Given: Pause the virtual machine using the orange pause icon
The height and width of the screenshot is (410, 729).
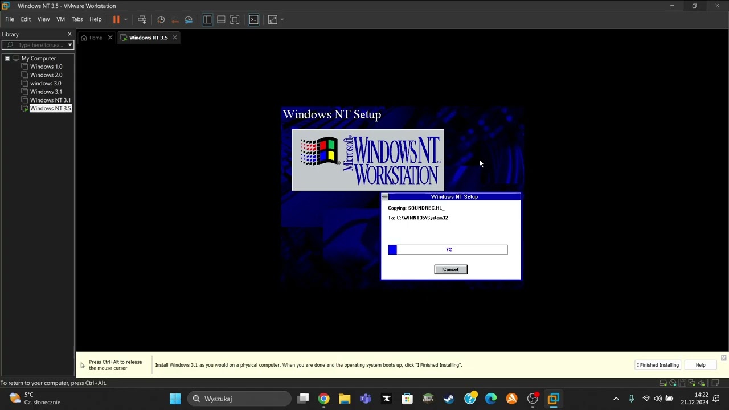Looking at the screenshot, I should tap(116, 19).
